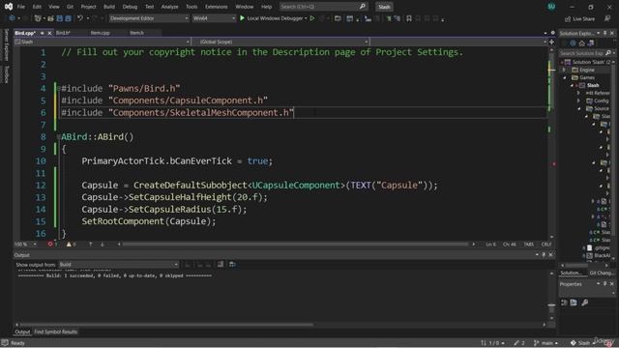
Task: Pin the Output panel
Action: click(544, 255)
